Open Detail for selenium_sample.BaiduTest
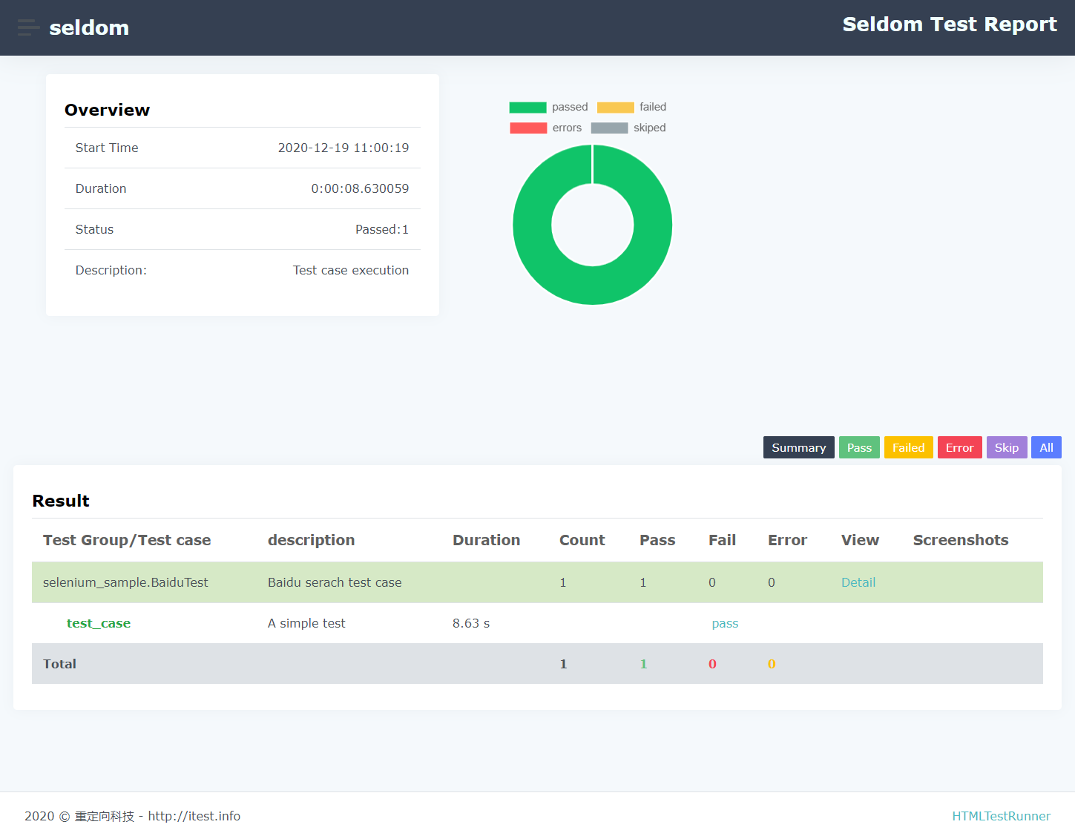The height and width of the screenshot is (836, 1075). (858, 582)
